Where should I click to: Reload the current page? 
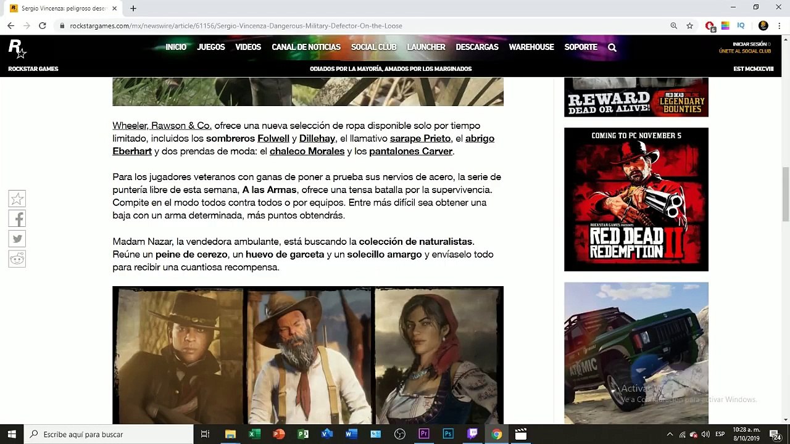pos(42,26)
